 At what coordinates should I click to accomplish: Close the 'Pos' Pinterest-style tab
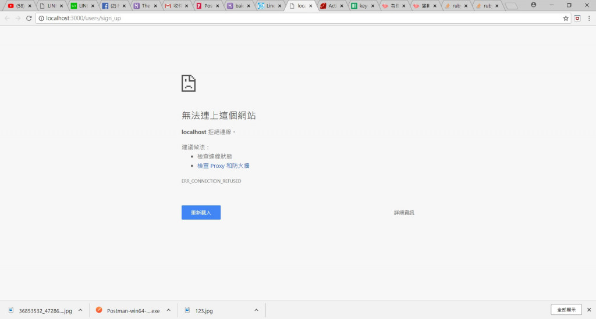[218, 6]
